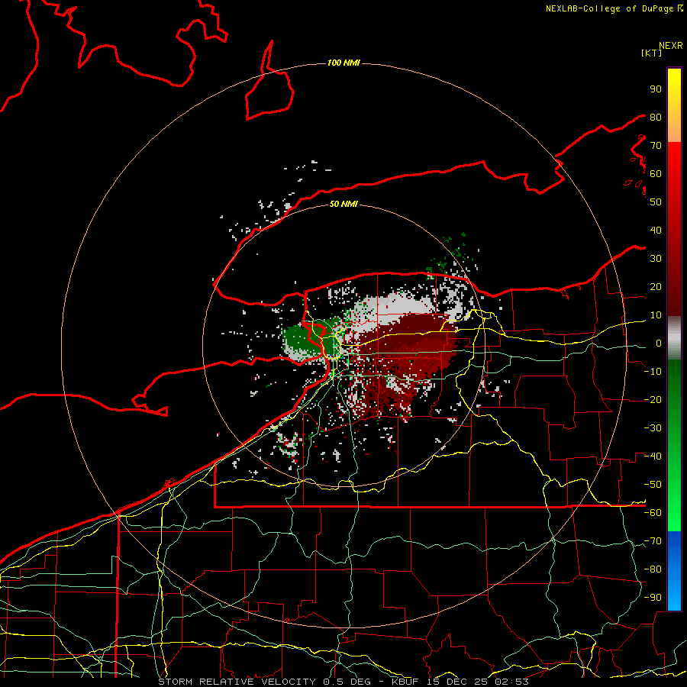The image size is (687, 687).
Task: Click the -60 value on the velocity scale
Action: 653,513
